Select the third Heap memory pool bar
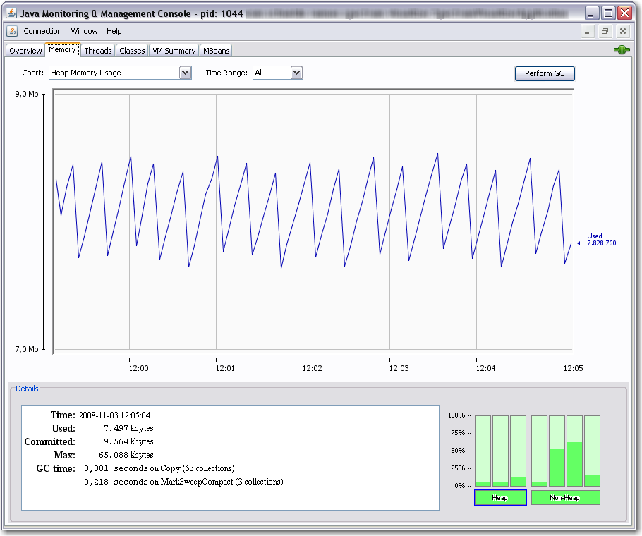The width and height of the screenshot is (642, 536). pos(518,451)
